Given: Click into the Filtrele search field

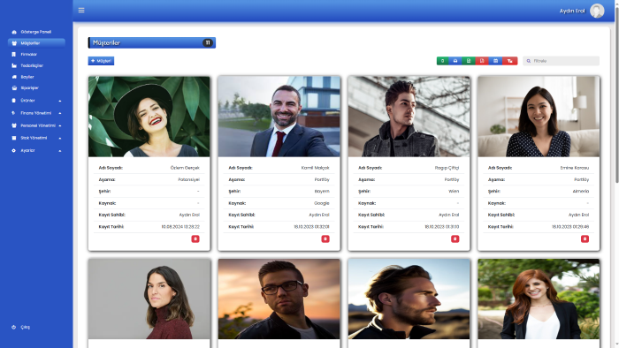Looking at the screenshot, I should [x=561, y=61].
